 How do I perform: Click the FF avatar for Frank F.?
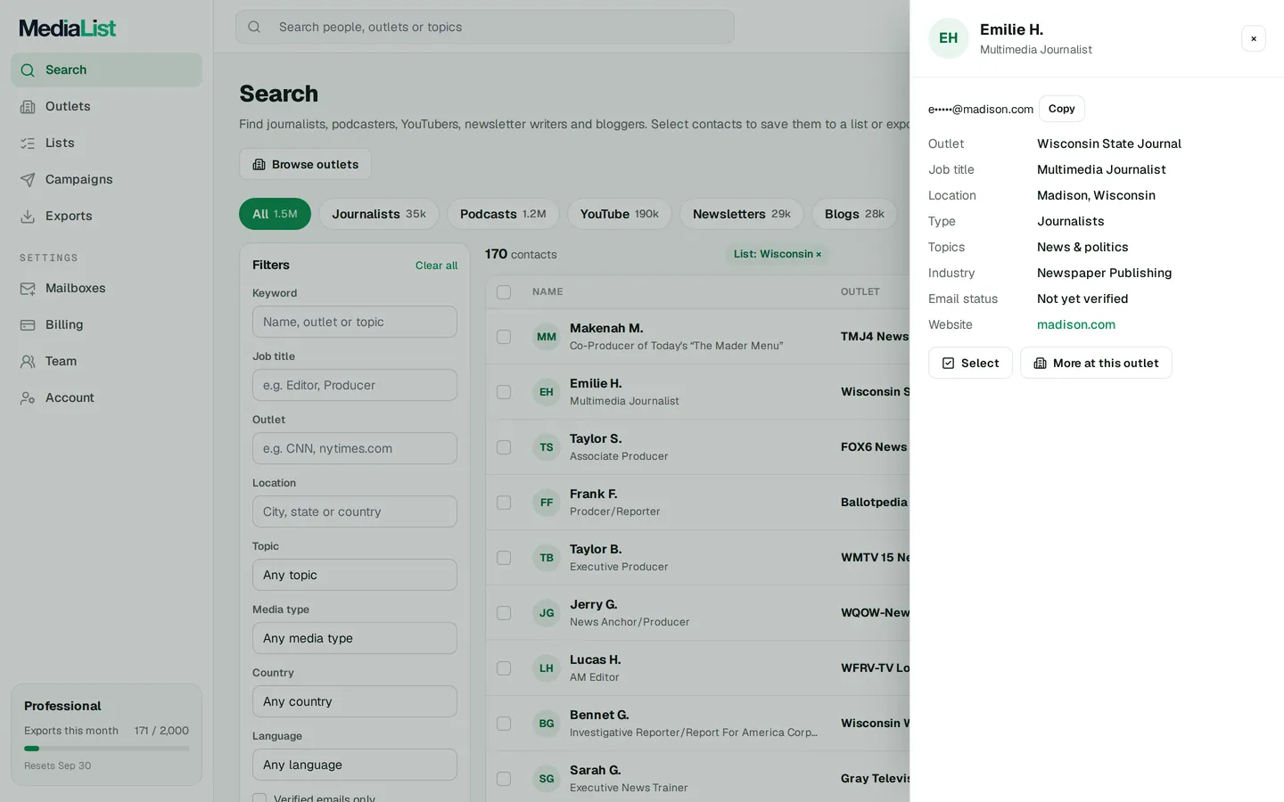coord(547,503)
